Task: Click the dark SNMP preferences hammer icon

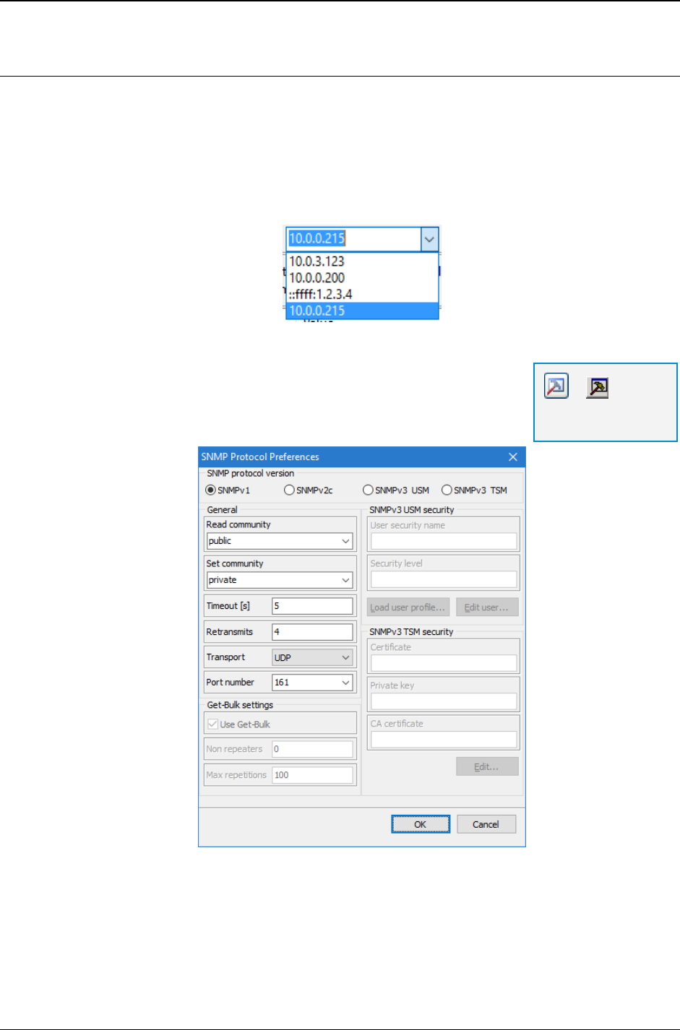Action: pos(597,388)
